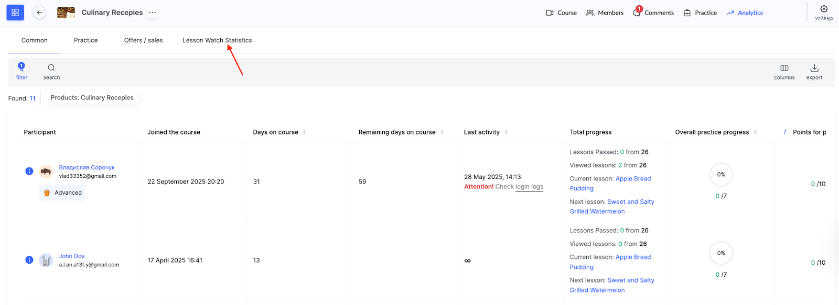
Task: Switch to Lesson Watch Statistics tab
Action: pyautogui.click(x=217, y=40)
